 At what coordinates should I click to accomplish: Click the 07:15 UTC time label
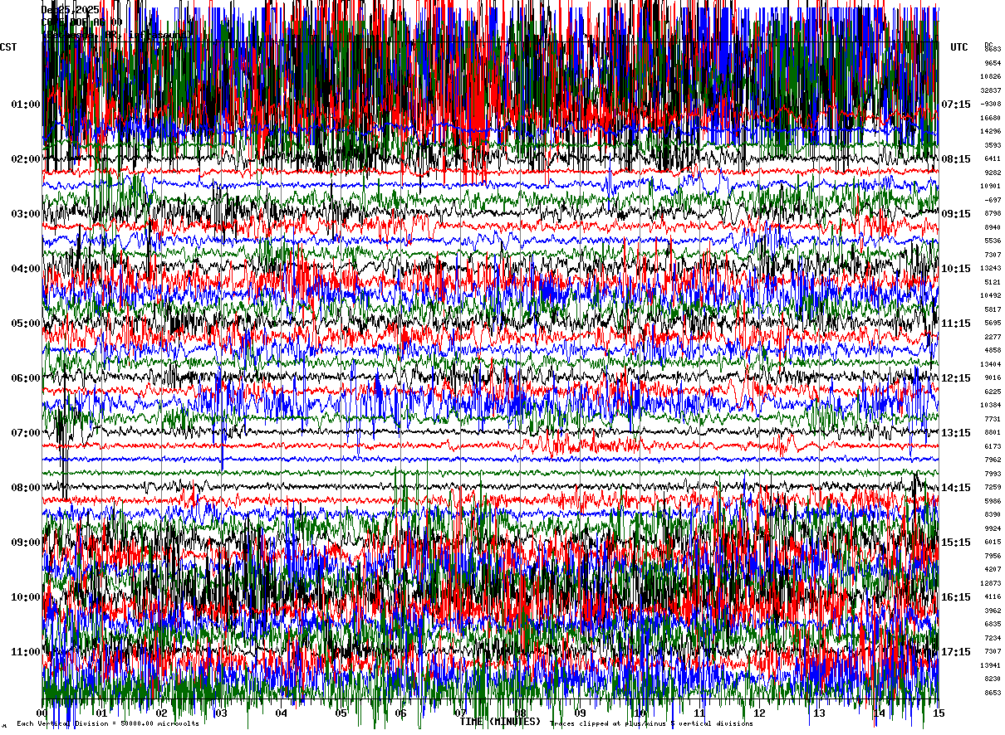coord(956,105)
